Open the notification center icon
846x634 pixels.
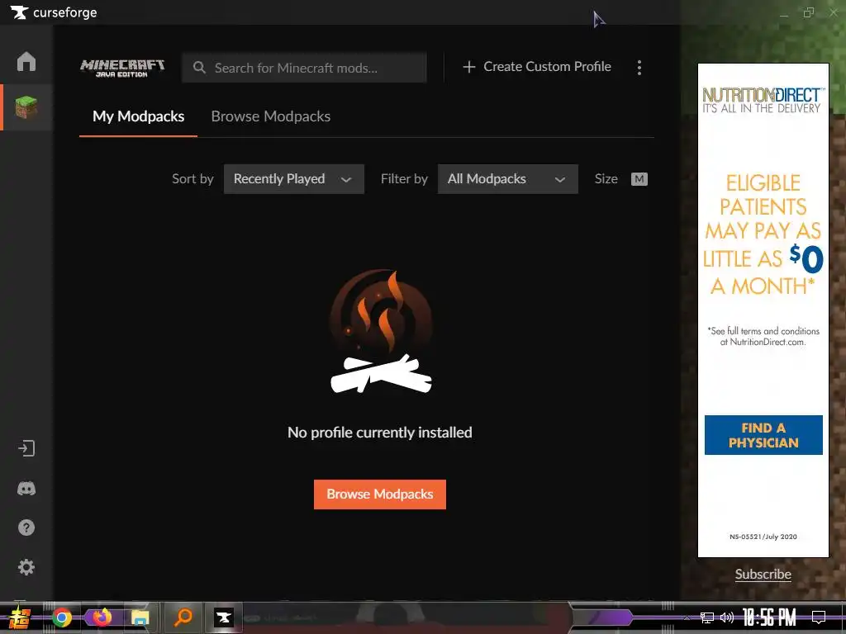coord(819,617)
